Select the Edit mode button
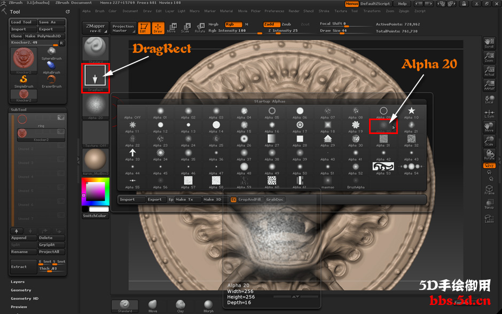 tap(144, 28)
